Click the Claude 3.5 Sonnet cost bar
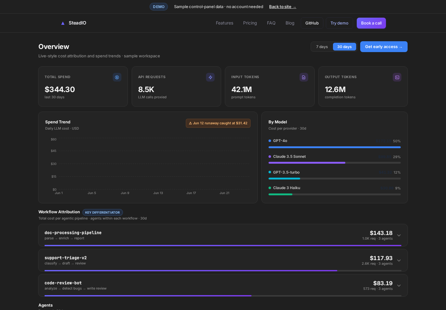Viewport: 446px width, 310px height. [334, 163]
